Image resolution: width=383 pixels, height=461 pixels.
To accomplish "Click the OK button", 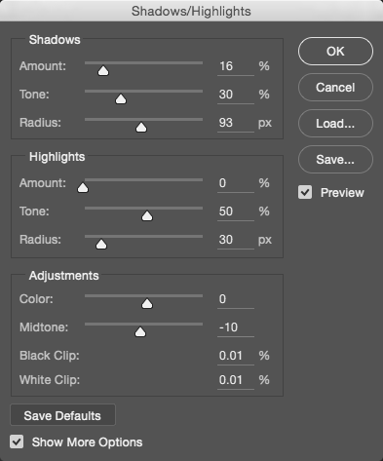I will point(335,52).
